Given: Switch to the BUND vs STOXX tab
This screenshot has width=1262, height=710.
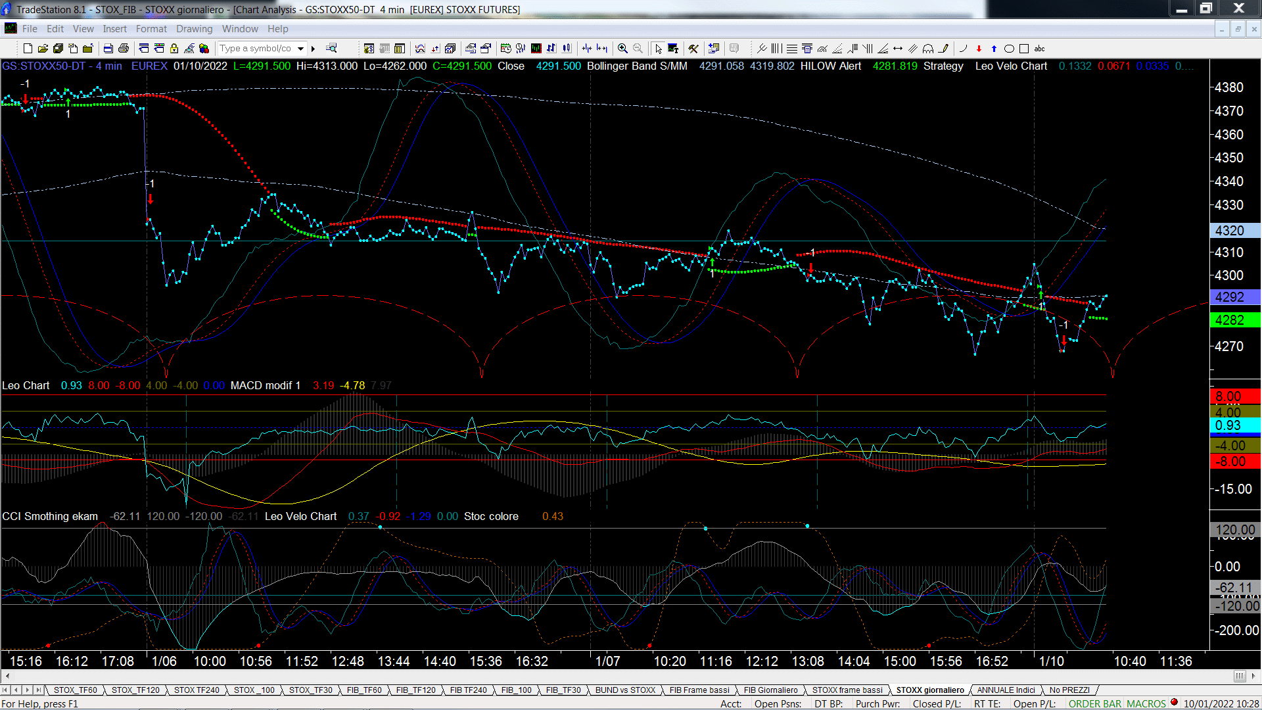Looking at the screenshot, I should (625, 690).
